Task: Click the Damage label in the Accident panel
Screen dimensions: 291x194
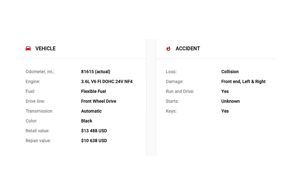Action: [x=174, y=82]
